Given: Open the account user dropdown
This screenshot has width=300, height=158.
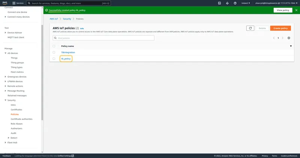Looking at the screenshot, I should click(276, 3).
